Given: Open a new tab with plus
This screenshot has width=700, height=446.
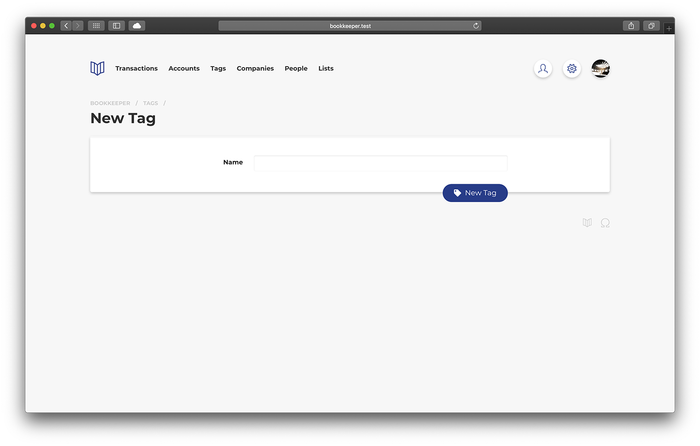Looking at the screenshot, I should 669,29.
